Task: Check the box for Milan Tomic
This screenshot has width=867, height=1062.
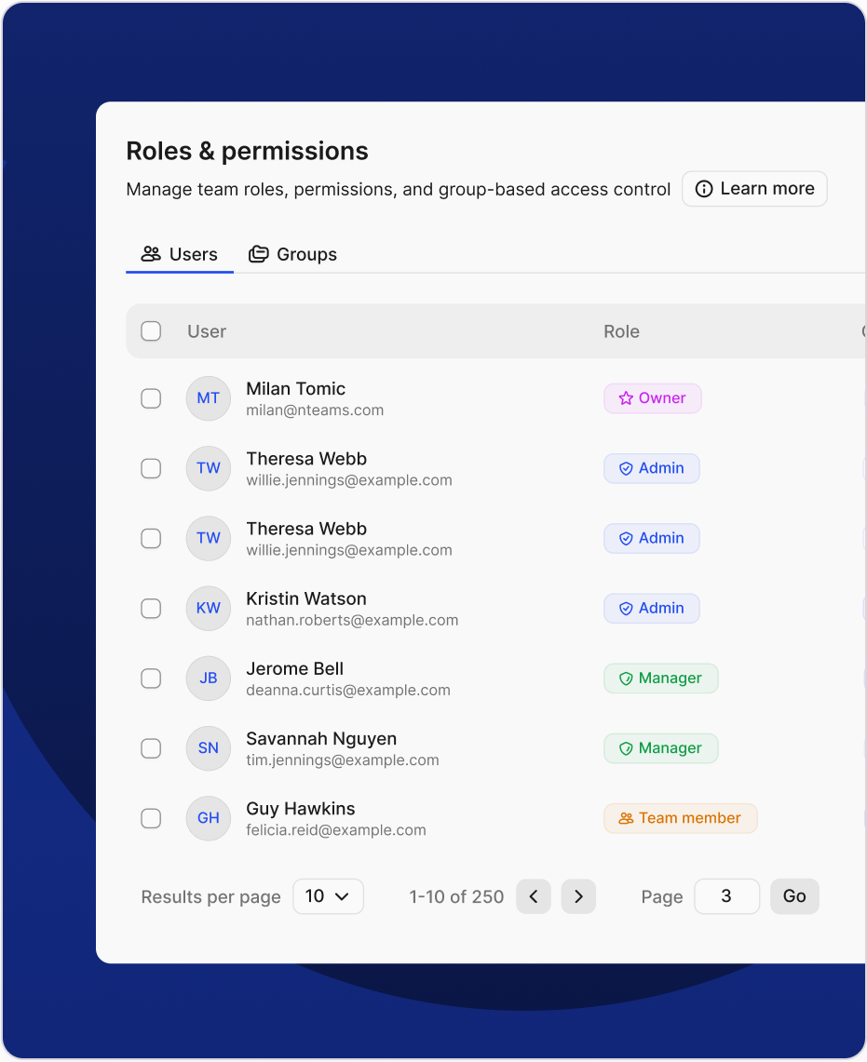Action: click(151, 398)
